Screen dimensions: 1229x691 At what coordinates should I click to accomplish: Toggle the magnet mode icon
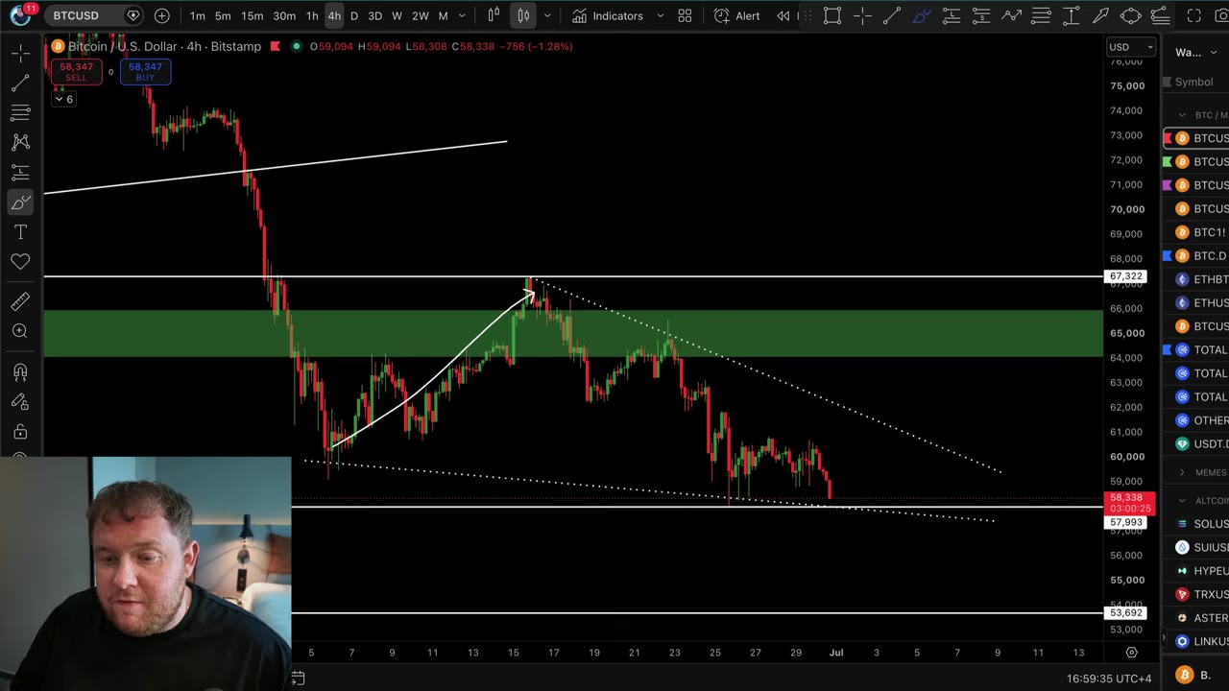click(20, 372)
